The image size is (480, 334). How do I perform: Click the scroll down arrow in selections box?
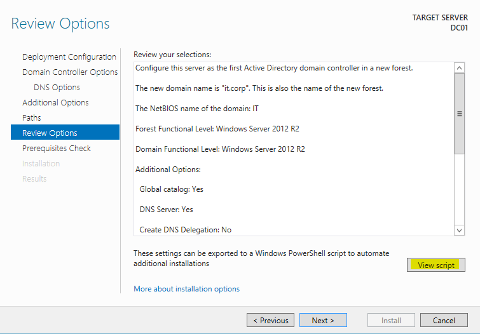click(459, 230)
